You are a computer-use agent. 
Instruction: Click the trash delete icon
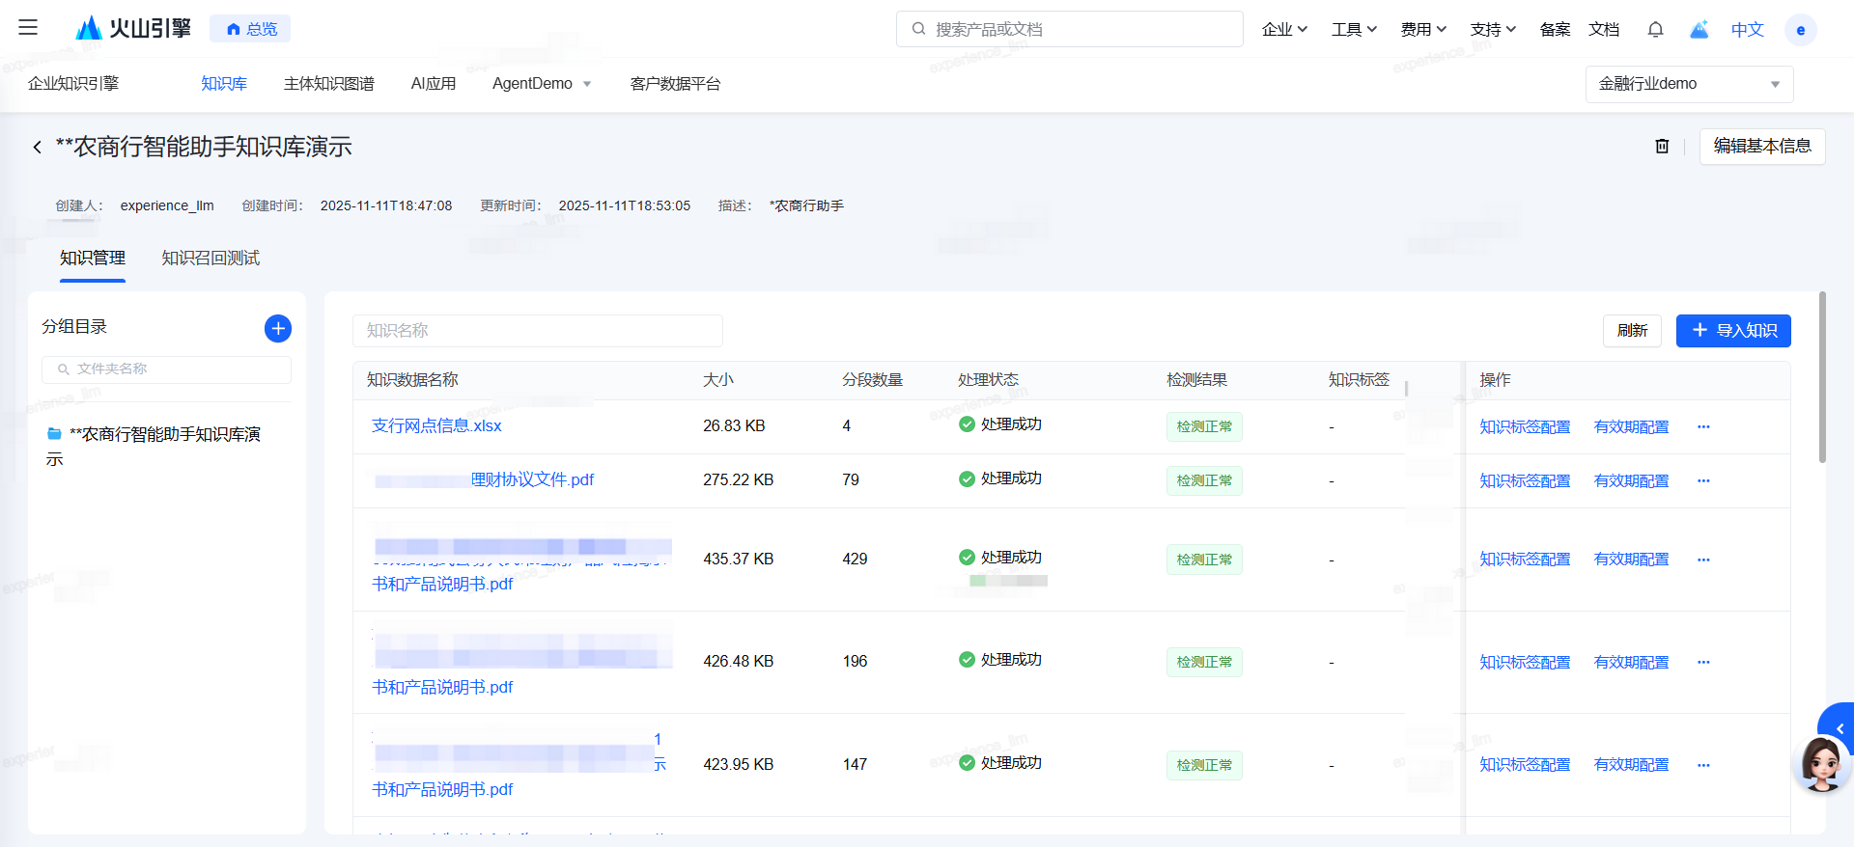1662,147
